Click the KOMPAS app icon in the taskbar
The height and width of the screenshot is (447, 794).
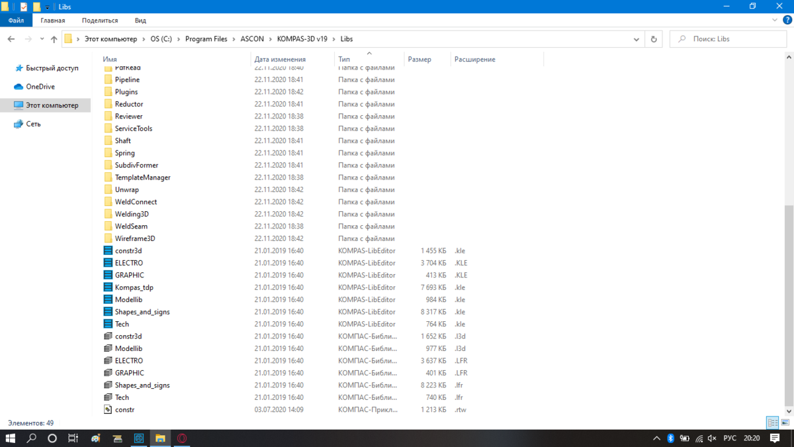pyautogui.click(x=139, y=438)
